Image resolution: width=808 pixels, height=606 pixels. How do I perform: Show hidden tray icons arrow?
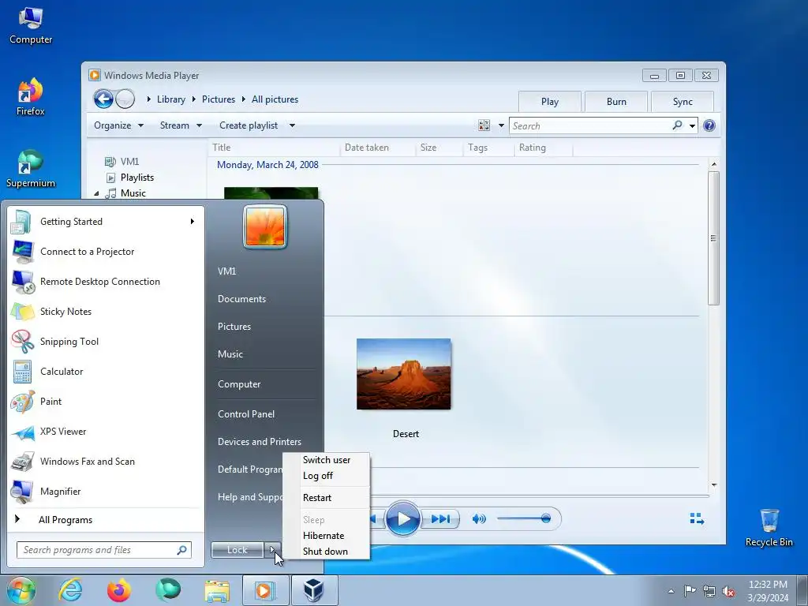[x=671, y=591]
